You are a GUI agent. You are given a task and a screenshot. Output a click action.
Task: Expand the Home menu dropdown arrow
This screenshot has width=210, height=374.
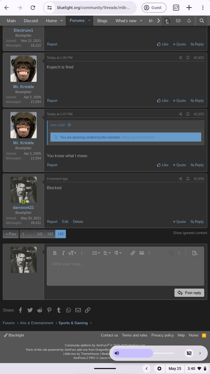click(62, 21)
